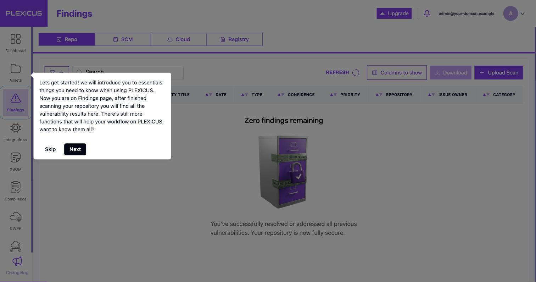Click the Upload Scan button
The width and height of the screenshot is (536, 282).
[x=498, y=73]
